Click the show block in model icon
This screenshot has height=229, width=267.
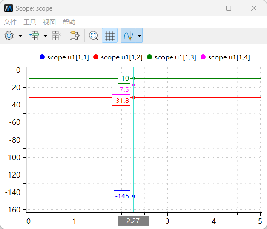pyautogui.click(x=75, y=36)
